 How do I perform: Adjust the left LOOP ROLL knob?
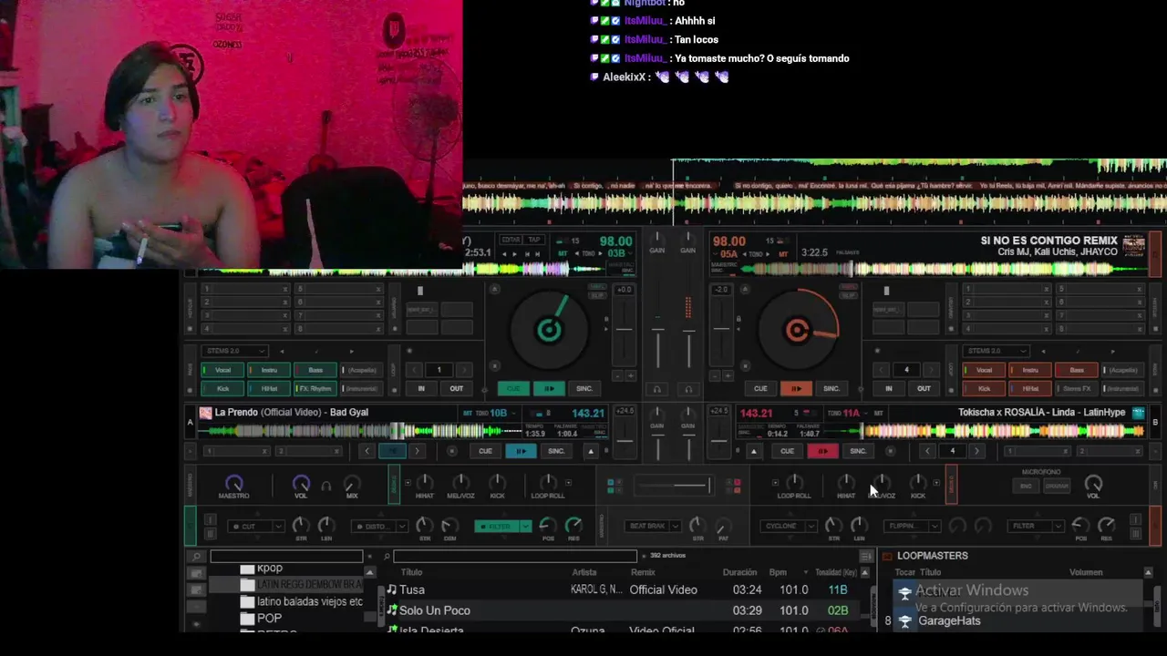click(547, 482)
